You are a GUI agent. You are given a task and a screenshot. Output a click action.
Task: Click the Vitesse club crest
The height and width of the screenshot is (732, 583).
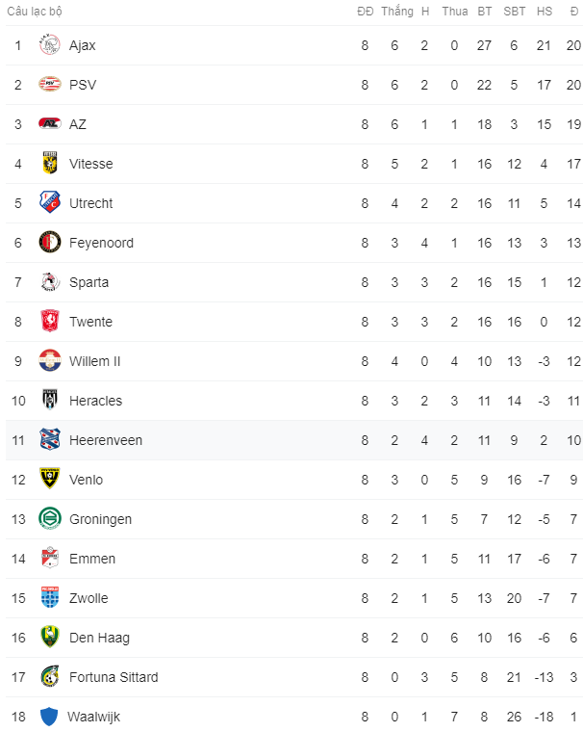(x=49, y=164)
